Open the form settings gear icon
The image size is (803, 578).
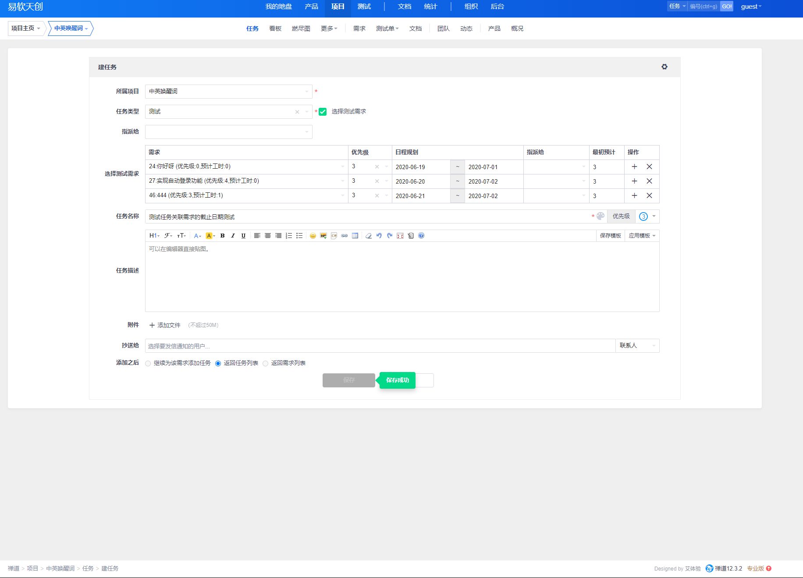point(664,67)
